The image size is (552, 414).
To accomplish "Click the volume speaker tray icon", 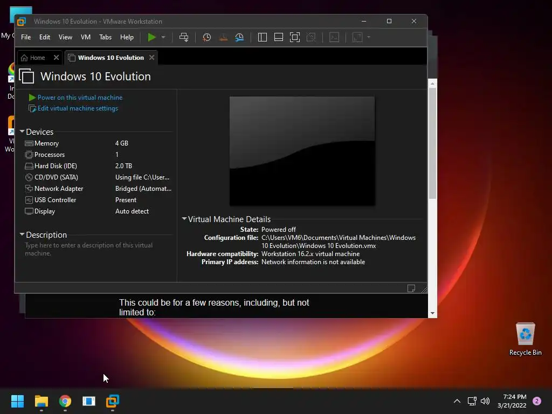I will [x=485, y=401].
